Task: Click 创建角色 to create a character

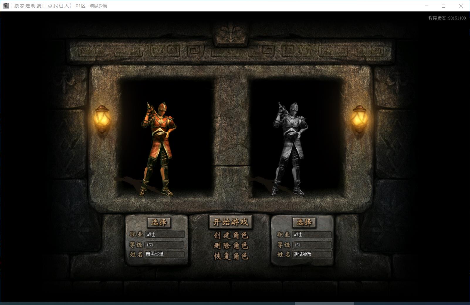Action: click(x=231, y=235)
